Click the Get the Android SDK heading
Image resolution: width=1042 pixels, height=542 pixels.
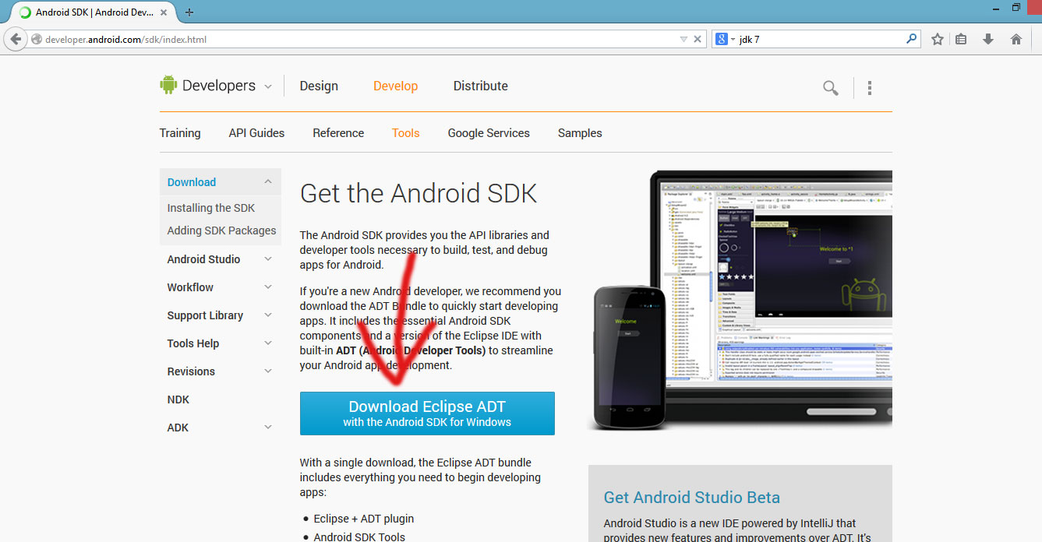419,193
